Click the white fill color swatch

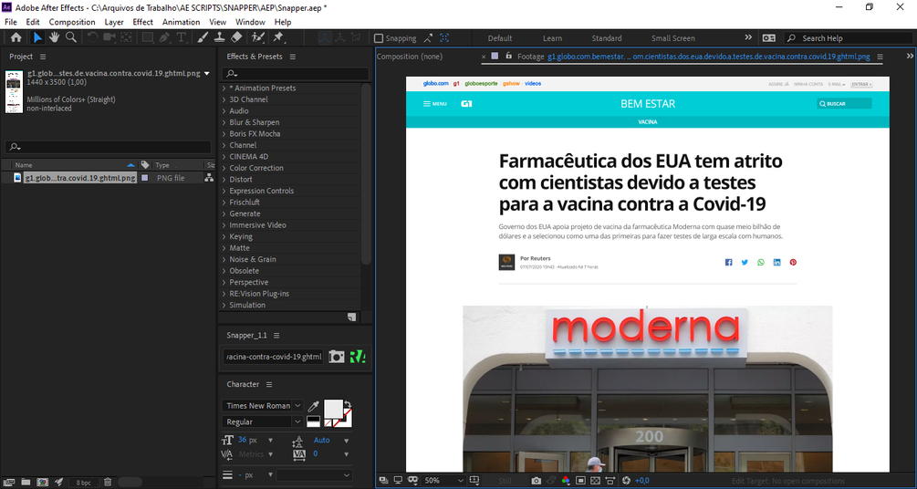point(333,409)
